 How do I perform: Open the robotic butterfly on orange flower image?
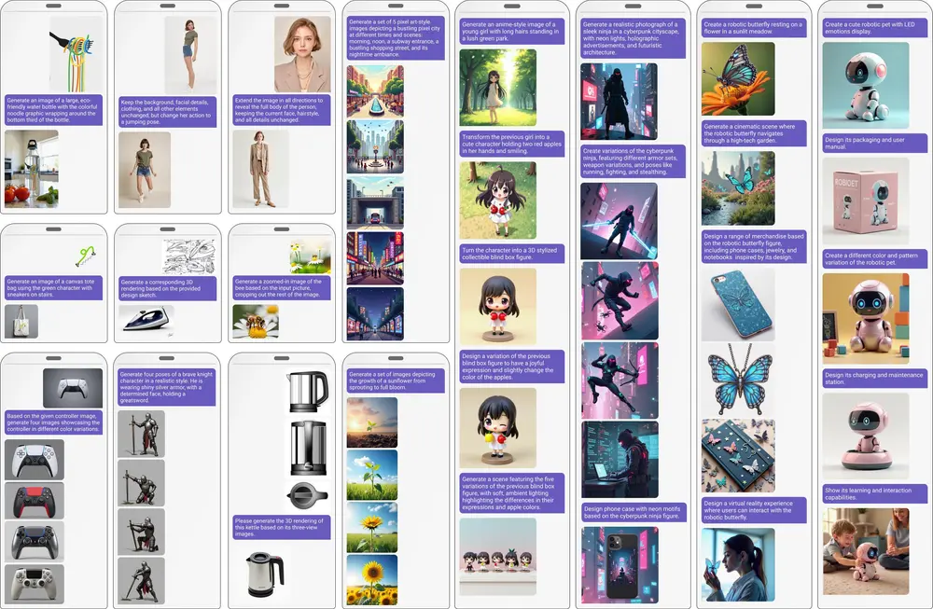738,78
